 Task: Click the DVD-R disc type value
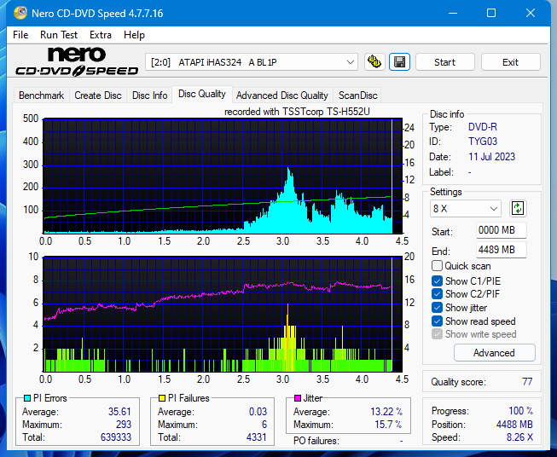[483, 127]
